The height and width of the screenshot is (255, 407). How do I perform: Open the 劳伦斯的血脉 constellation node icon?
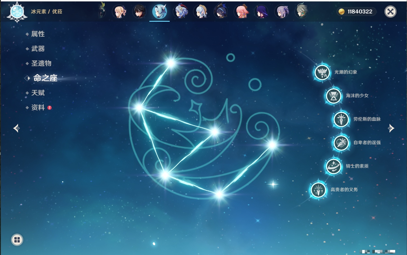tap(341, 119)
